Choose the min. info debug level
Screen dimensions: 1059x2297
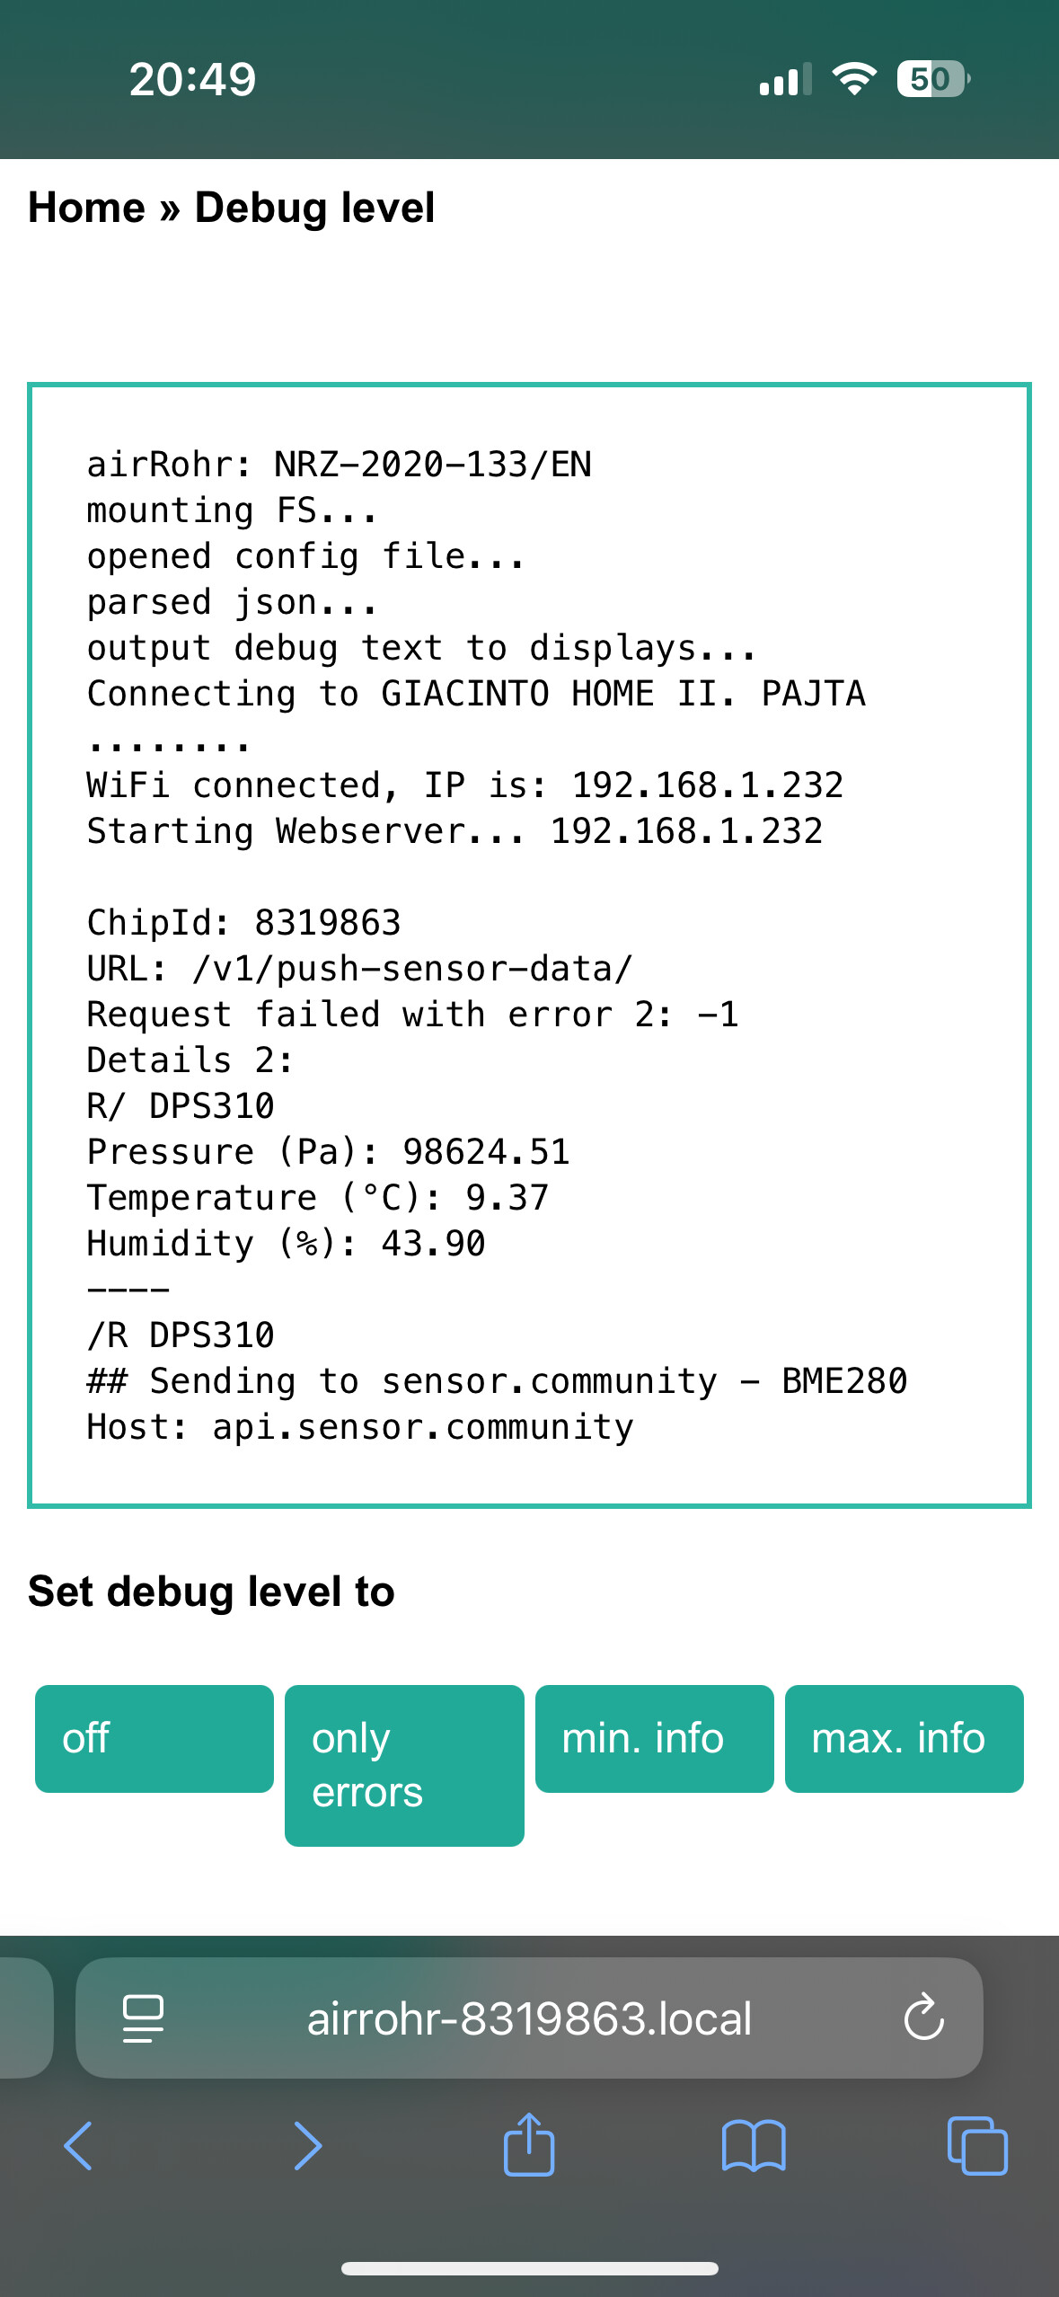(655, 1739)
